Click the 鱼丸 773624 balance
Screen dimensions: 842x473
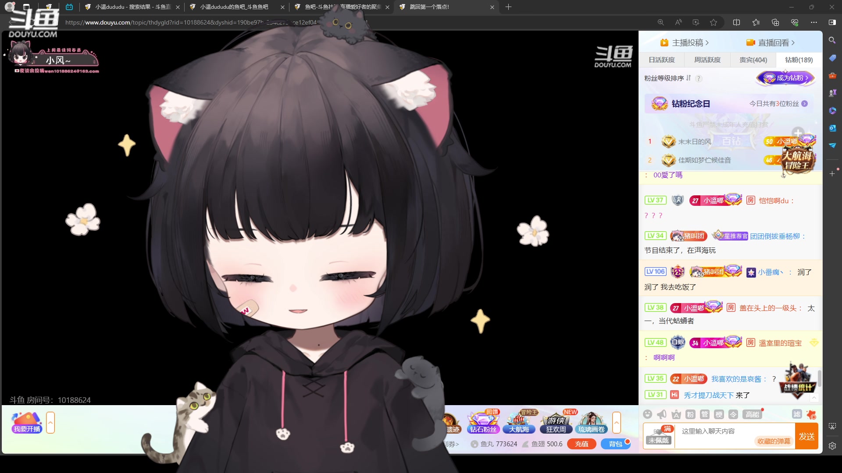494,444
